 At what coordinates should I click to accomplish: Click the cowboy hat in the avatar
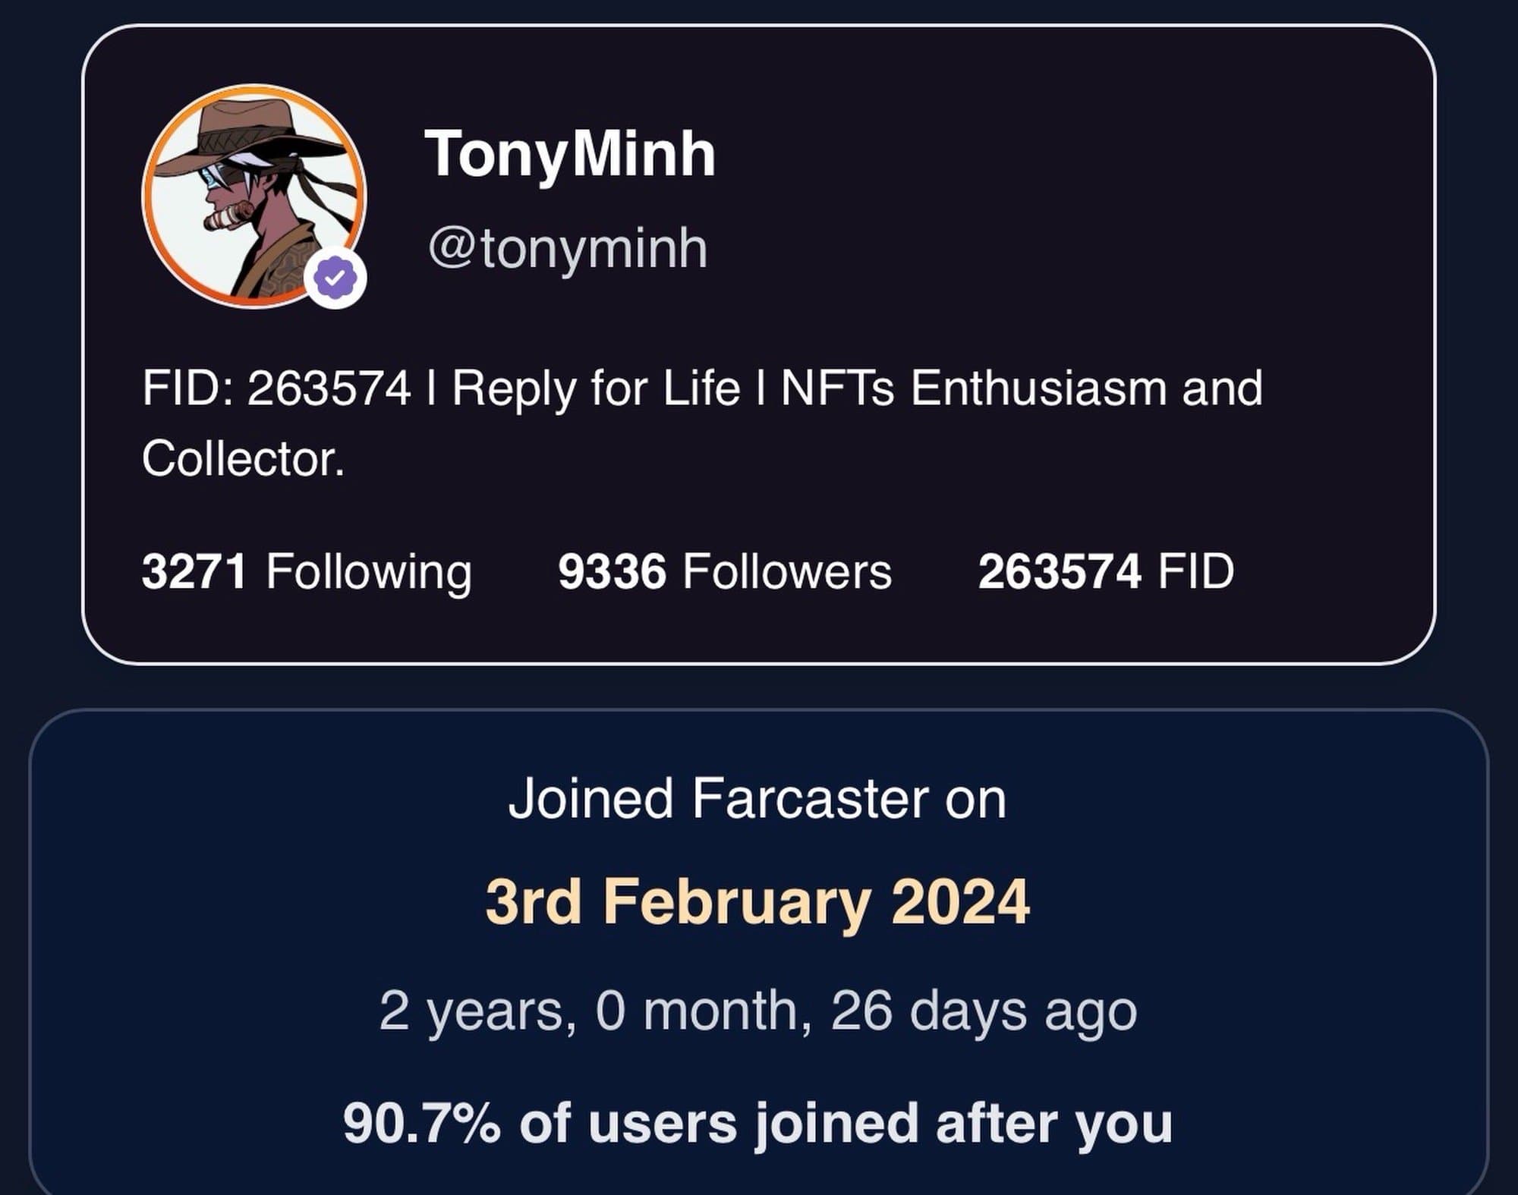coord(243,133)
